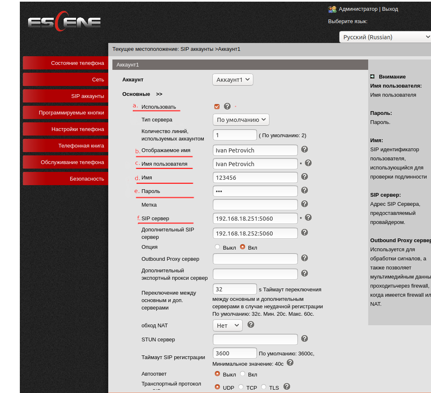Click the arrow icon beside Внимание
The width and height of the screenshot is (431, 393).
tap(372, 76)
